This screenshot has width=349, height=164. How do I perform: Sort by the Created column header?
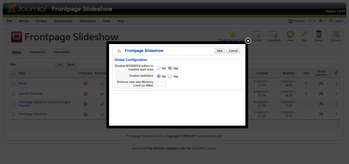pyautogui.click(x=262, y=73)
